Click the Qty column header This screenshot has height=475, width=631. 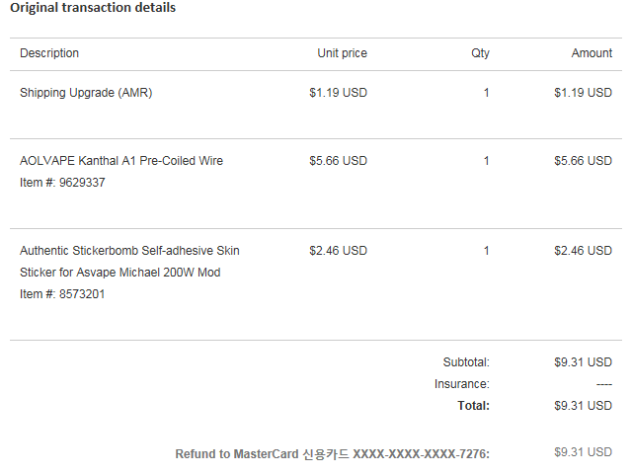pos(480,53)
